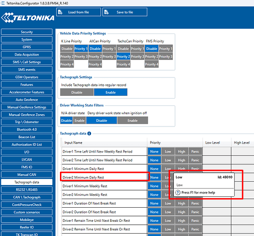Set Driver2 Duration Of Next Break Rest to Panic
Screen dimensions: 254x236
coord(195,212)
